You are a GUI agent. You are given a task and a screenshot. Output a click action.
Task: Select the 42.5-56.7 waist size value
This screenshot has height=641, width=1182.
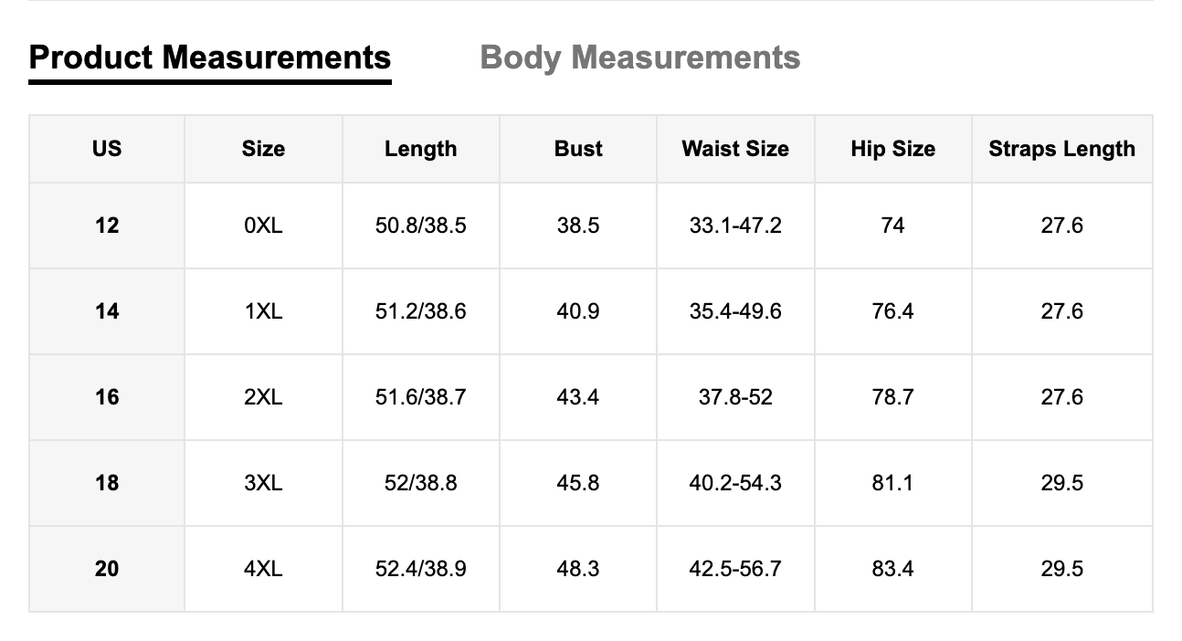click(735, 569)
